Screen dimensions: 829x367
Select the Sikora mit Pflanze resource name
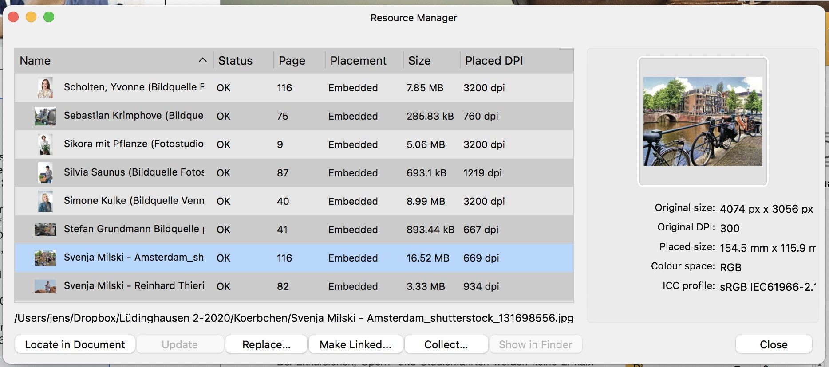pyautogui.click(x=134, y=144)
